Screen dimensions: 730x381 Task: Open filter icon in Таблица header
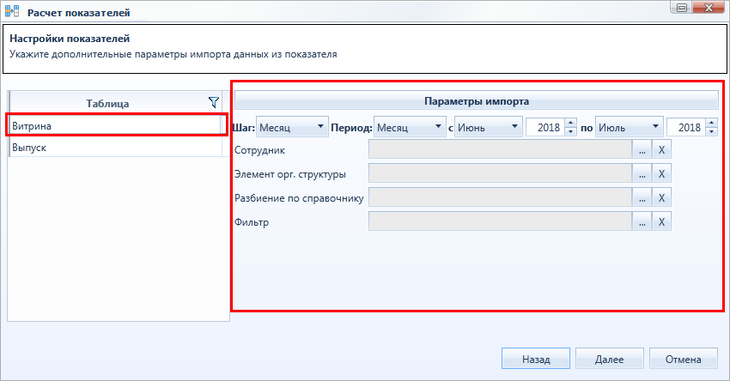coord(214,103)
